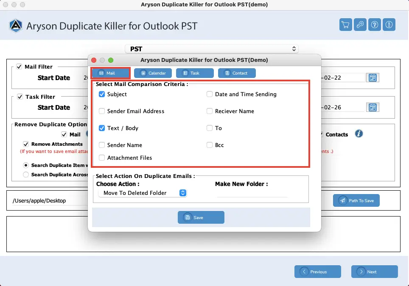
Task: Select Search Duplicate Across radio button
Action: (26, 175)
